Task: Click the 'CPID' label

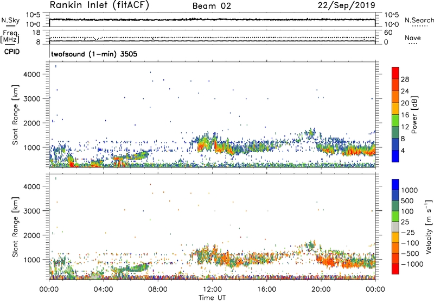Action: pyautogui.click(x=12, y=52)
